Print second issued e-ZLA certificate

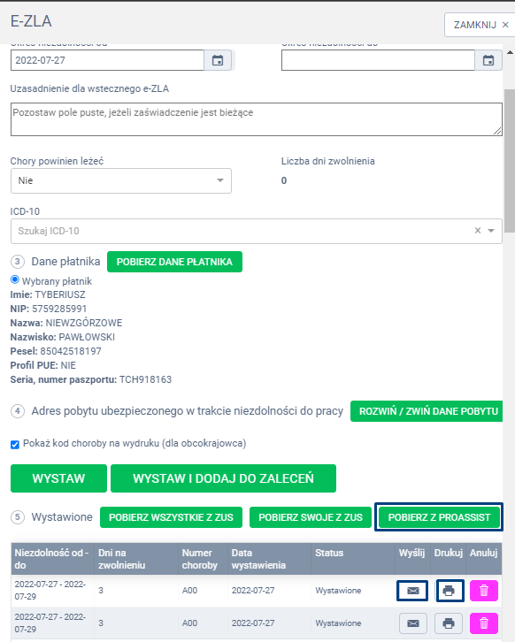click(x=449, y=623)
